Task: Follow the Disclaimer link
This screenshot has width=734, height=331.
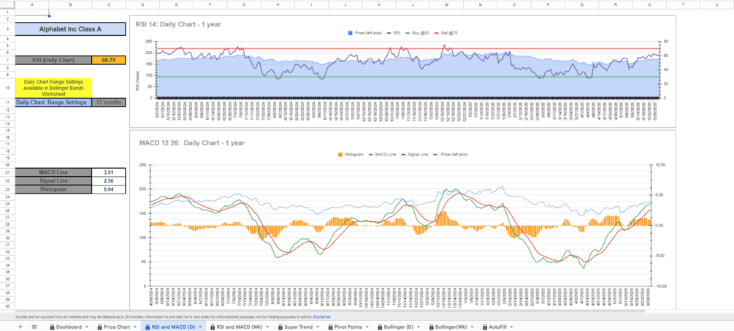Action: pos(321,317)
